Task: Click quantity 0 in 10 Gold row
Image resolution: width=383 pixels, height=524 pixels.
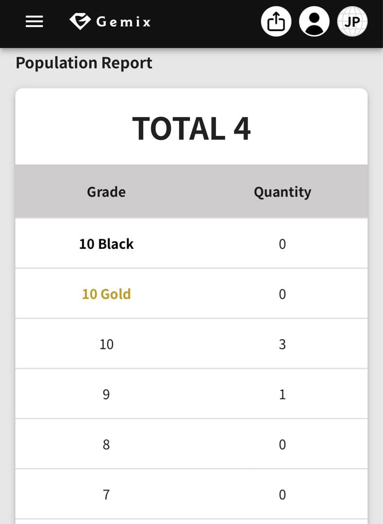Action: (x=282, y=294)
